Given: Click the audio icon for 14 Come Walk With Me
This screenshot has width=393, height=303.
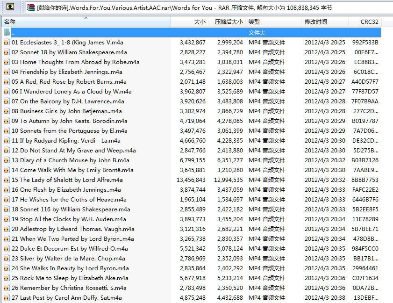Looking at the screenshot, I should click(7, 170).
